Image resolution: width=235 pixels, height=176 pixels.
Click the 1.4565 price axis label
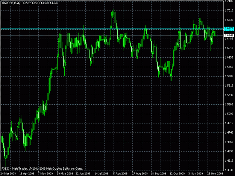click(229, 142)
